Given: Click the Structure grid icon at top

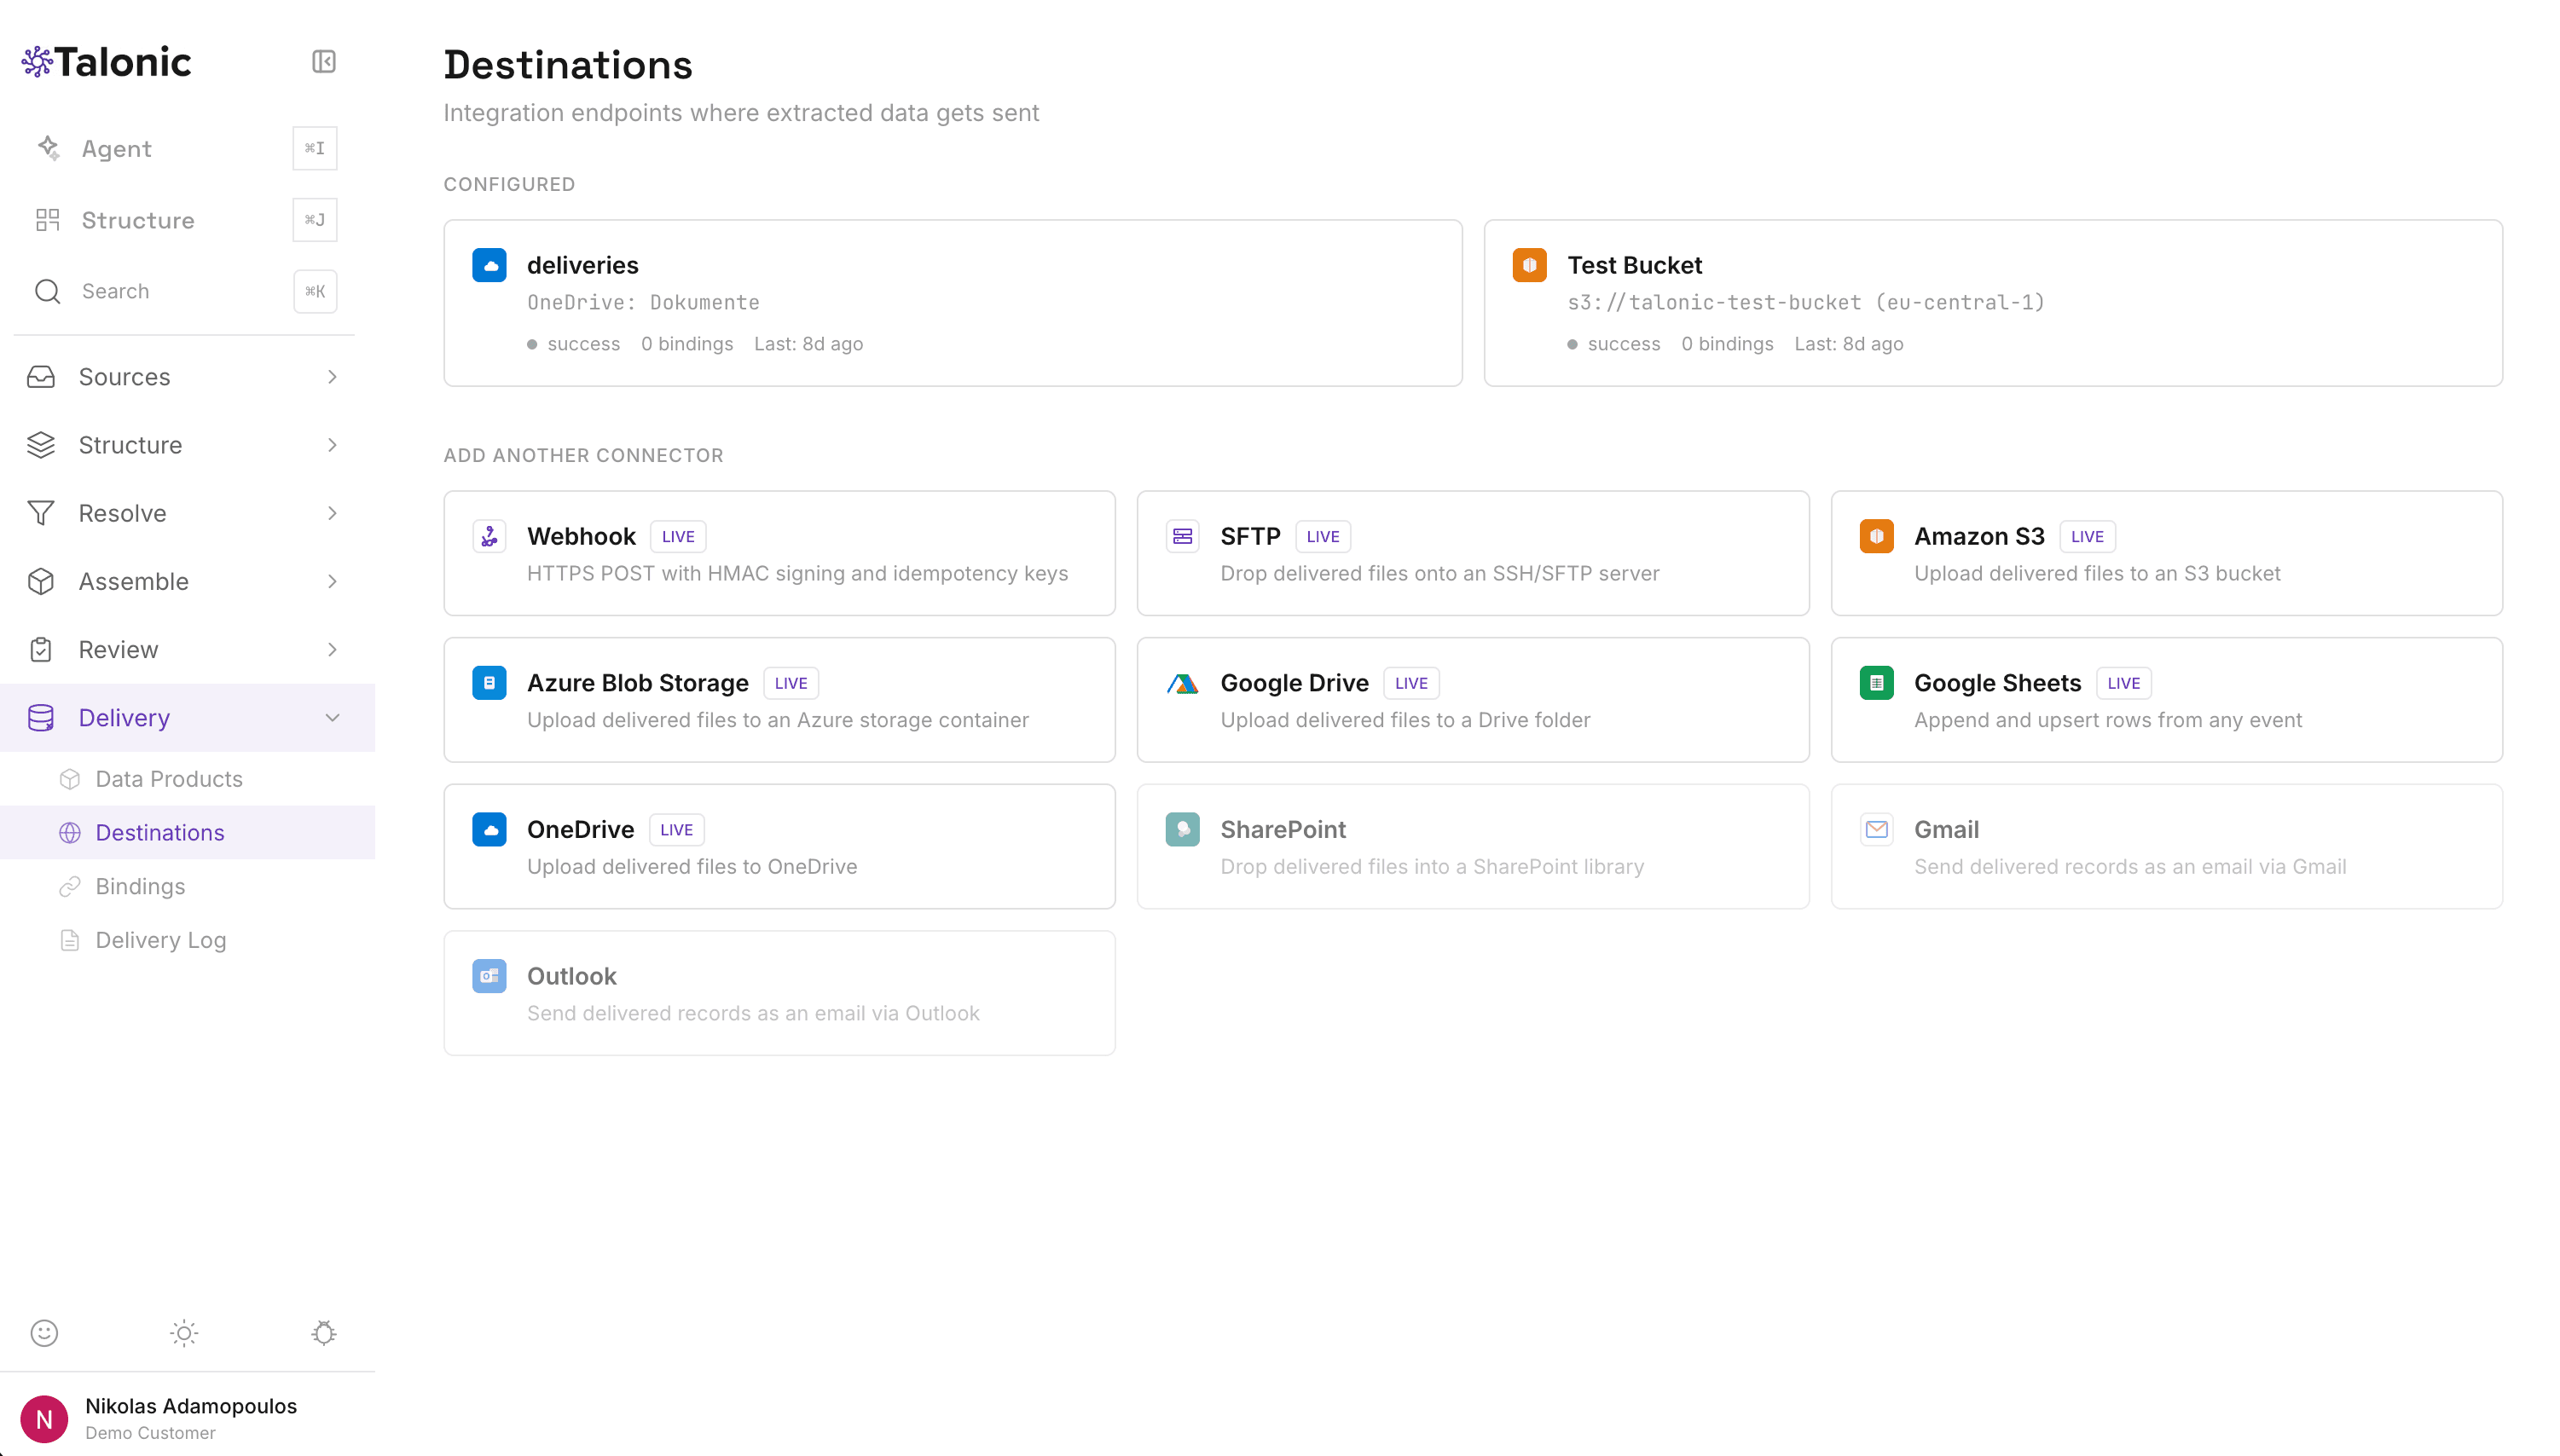Looking at the screenshot, I should pyautogui.click(x=48, y=220).
